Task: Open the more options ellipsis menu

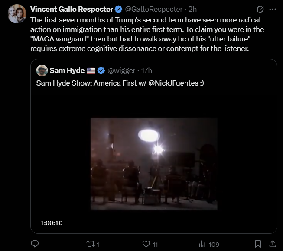Action: point(273,9)
